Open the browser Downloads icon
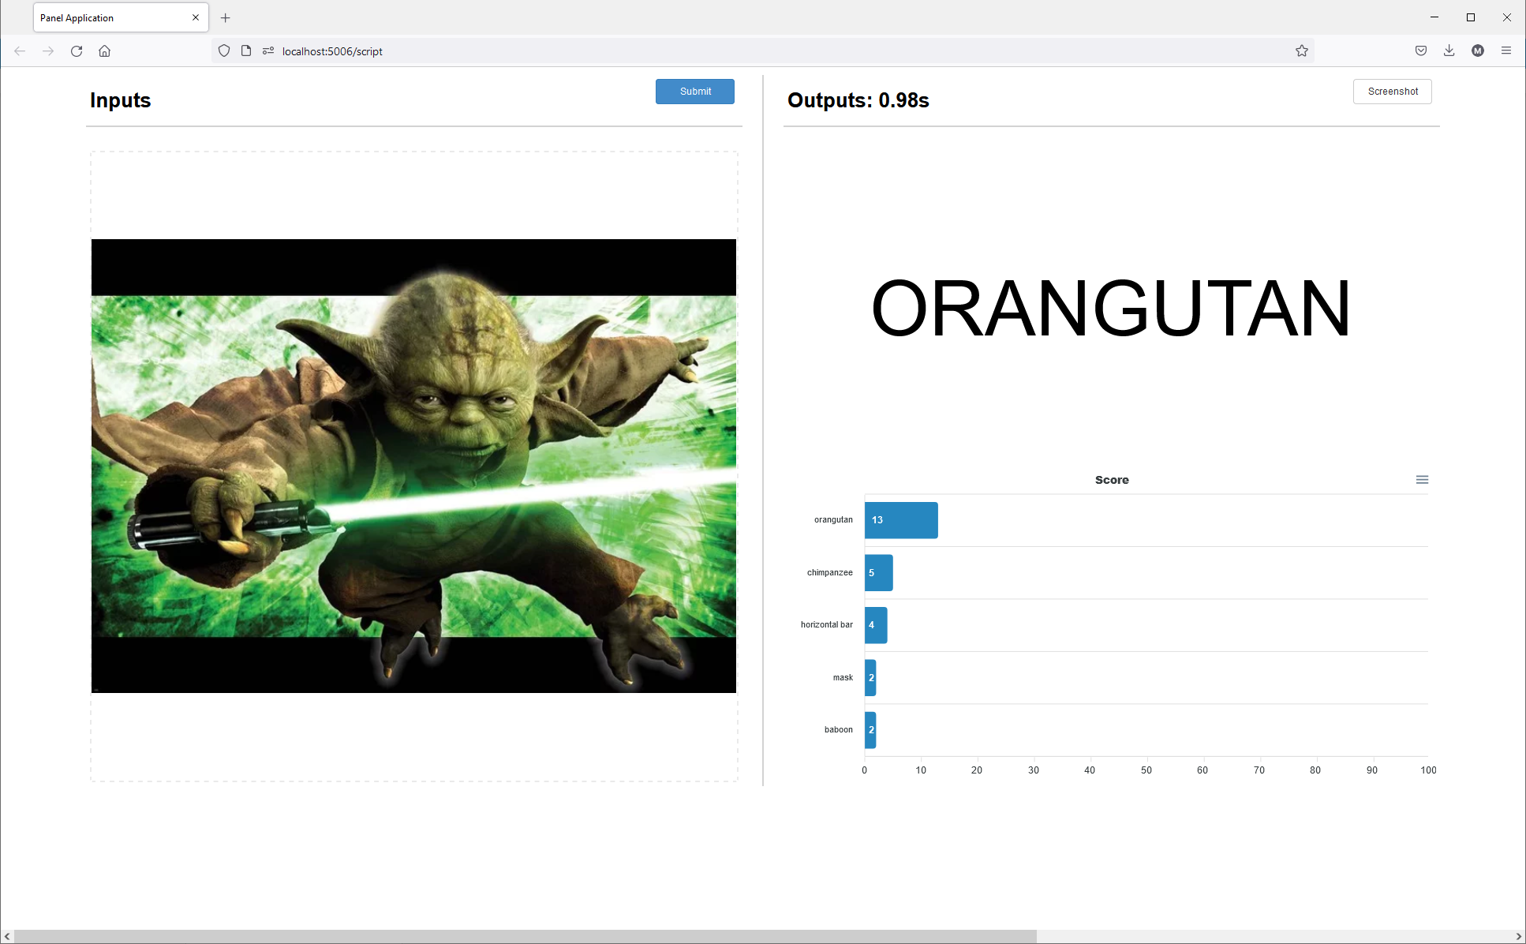Screen dimensions: 1526x944 click(1449, 51)
